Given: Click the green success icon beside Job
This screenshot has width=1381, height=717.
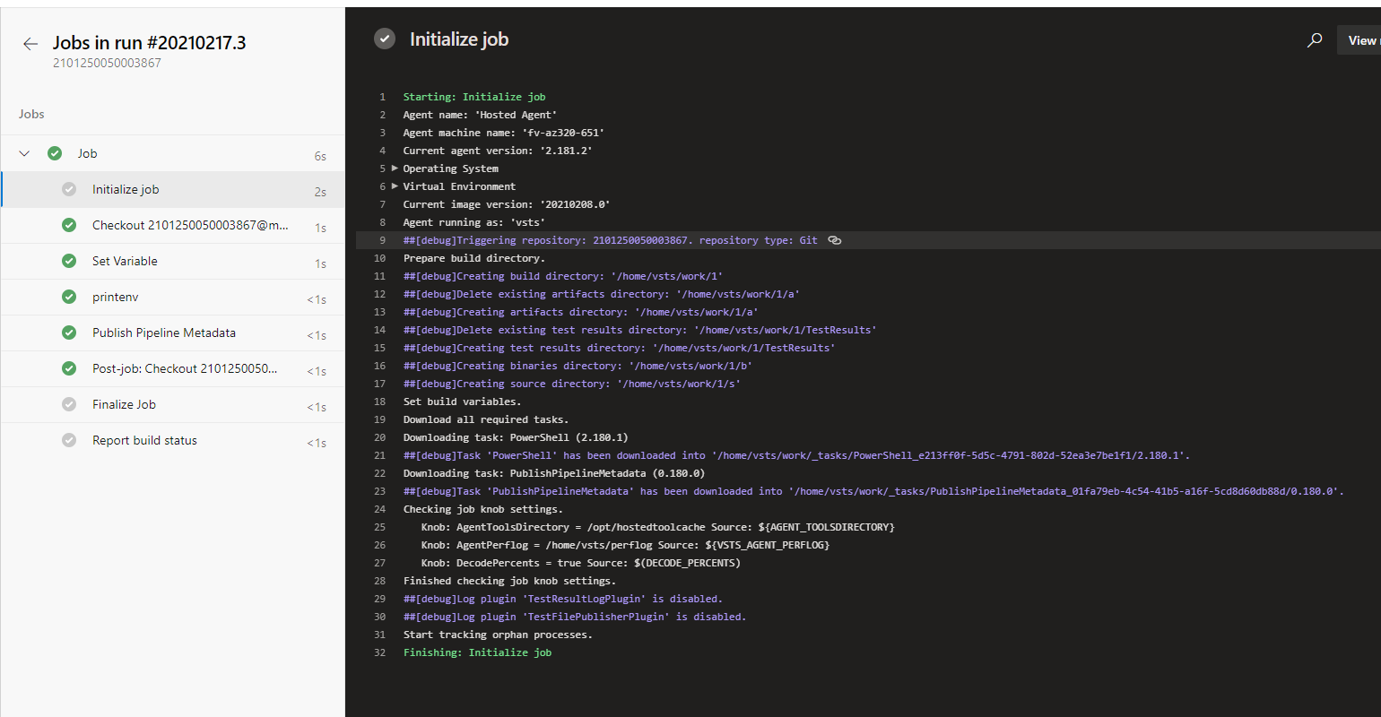Looking at the screenshot, I should [55, 153].
